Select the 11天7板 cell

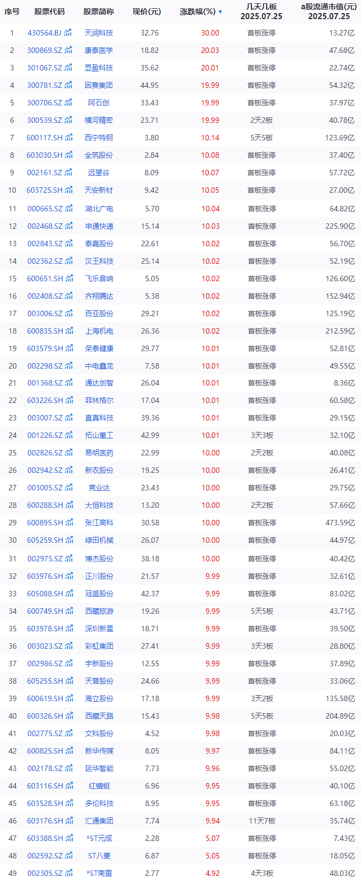(x=262, y=821)
